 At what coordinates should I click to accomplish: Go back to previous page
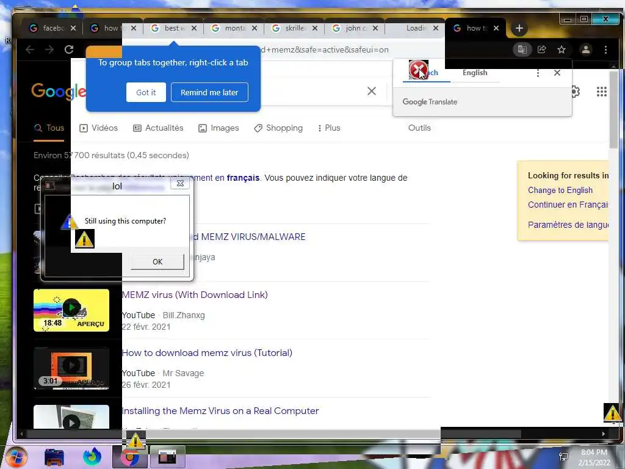[x=30, y=49]
